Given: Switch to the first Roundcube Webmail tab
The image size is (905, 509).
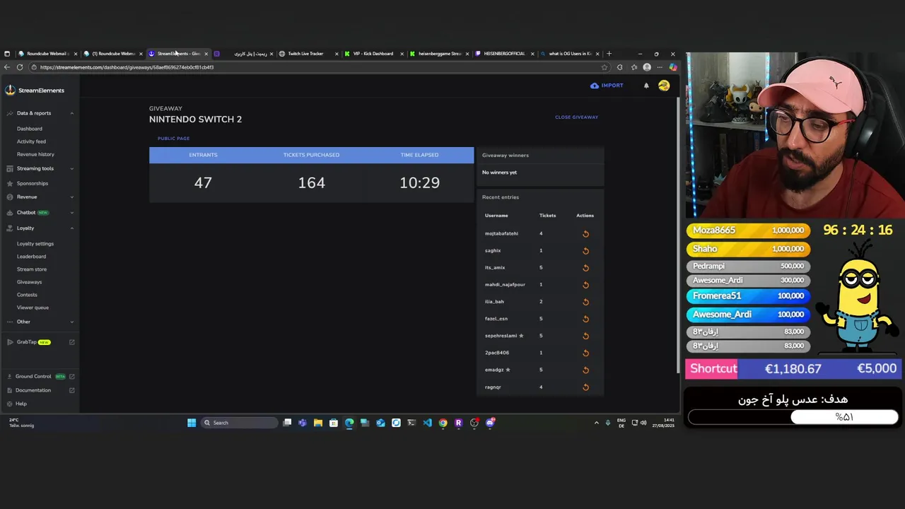Looking at the screenshot, I should click(47, 54).
